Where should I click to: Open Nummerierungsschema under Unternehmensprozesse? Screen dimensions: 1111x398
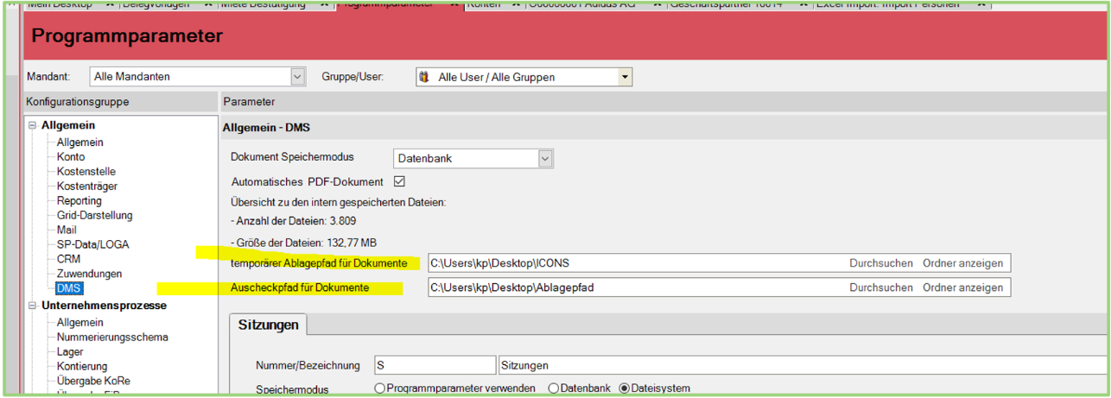(112, 338)
